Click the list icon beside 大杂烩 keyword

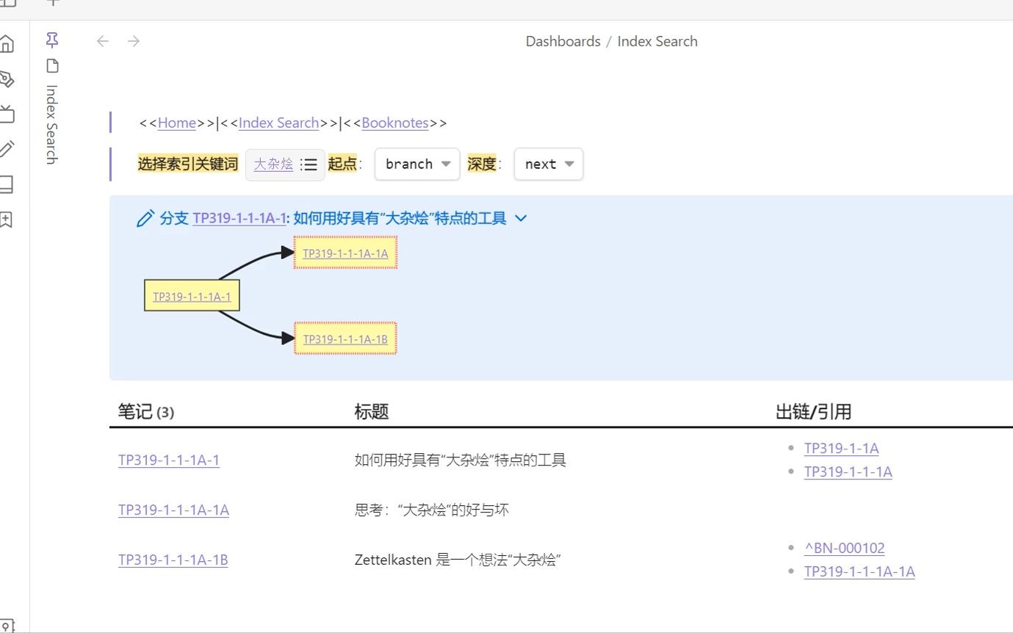coord(309,164)
